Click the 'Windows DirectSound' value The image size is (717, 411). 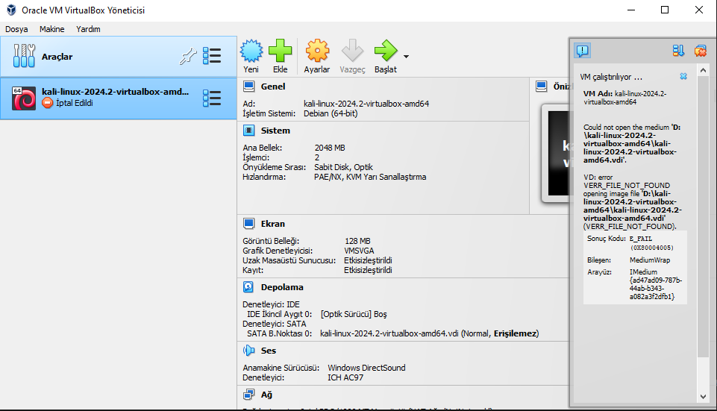coord(366,368)
